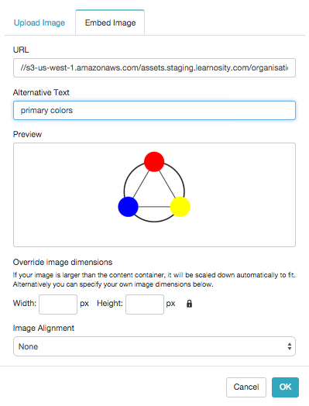Click the Override image dimensions heading

point(63,262)
